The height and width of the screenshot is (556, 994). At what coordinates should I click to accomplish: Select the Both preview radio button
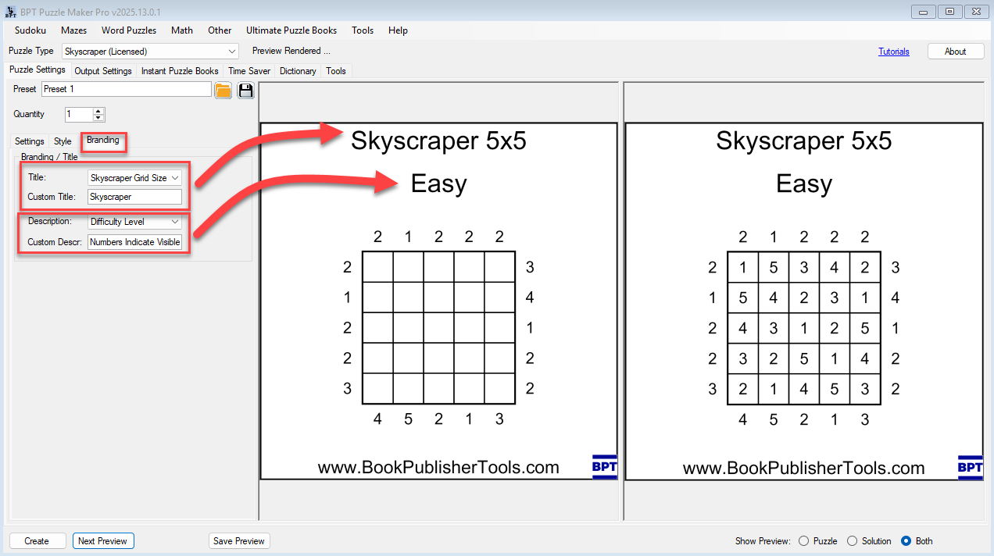coord(906,541)
